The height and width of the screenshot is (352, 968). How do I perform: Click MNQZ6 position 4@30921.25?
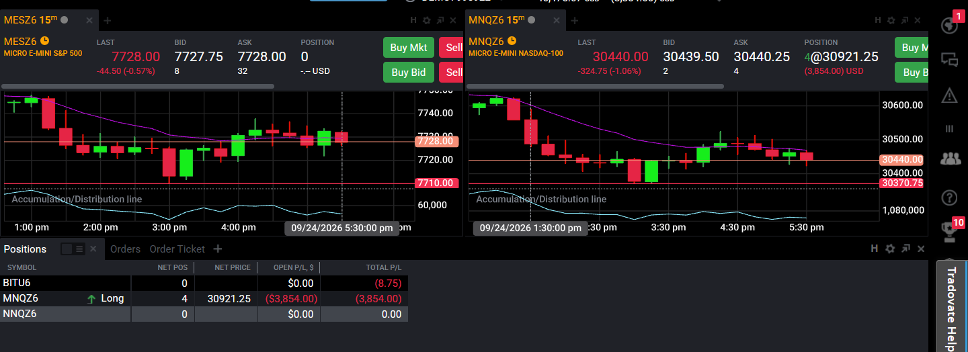click(x=841, y=57)
